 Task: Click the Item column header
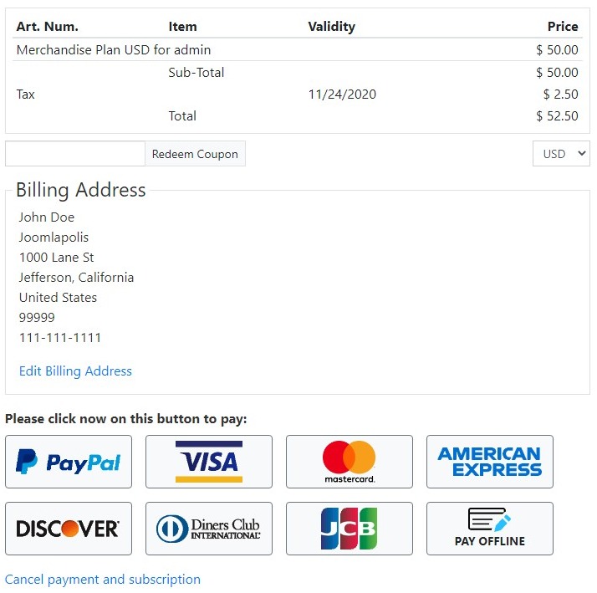(x=183, y=26)
